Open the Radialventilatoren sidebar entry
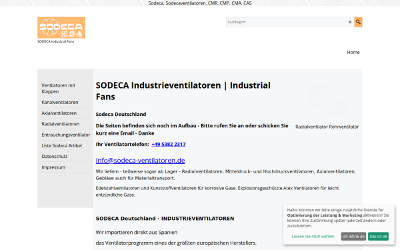The image size is (400, 250). pyautogui.click(x=65, y=124)
